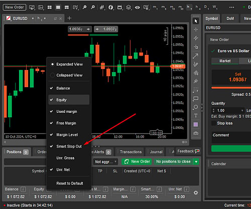Open the indicators function menu
Viewport: 251px width, 209px height.
pyautogui.click(x=111, y=7)
